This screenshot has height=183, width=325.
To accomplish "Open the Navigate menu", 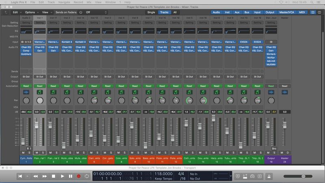I will (64, 2).
